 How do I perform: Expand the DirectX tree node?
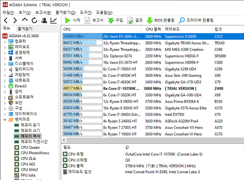(5, 86)
